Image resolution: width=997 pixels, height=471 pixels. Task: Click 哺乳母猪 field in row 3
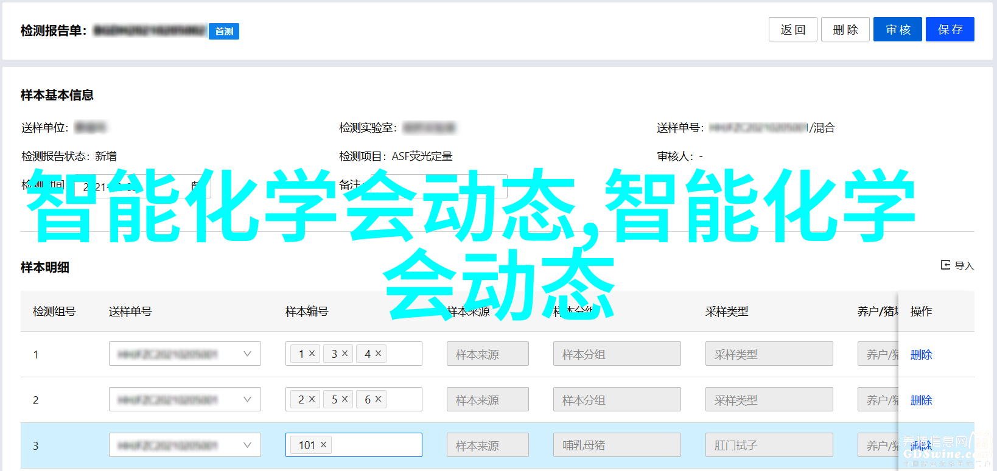[617, 445]
